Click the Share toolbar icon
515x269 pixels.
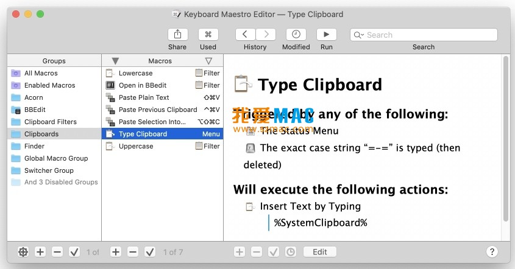pos(178,35)
